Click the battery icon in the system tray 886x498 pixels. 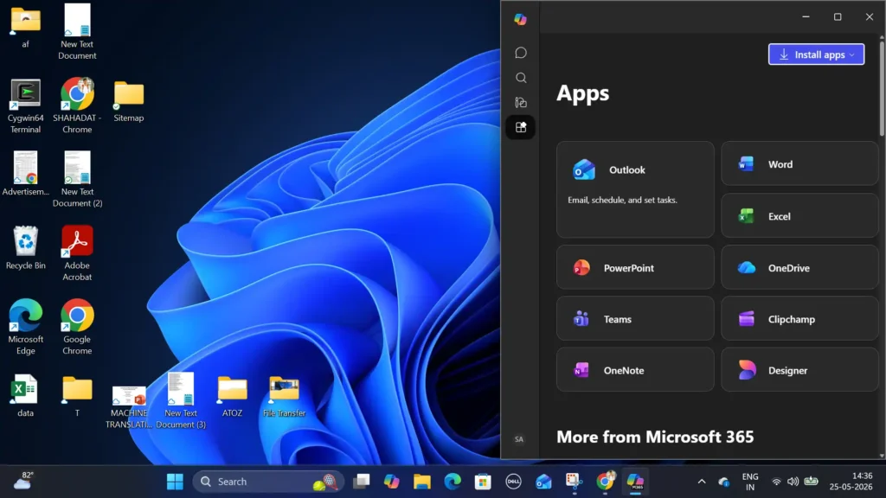(x=811, y=481)
